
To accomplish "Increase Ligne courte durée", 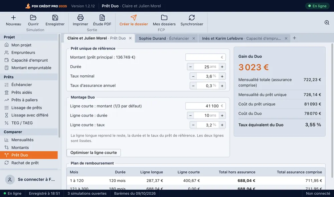I will pyautogui.click(x=222, y=115).
